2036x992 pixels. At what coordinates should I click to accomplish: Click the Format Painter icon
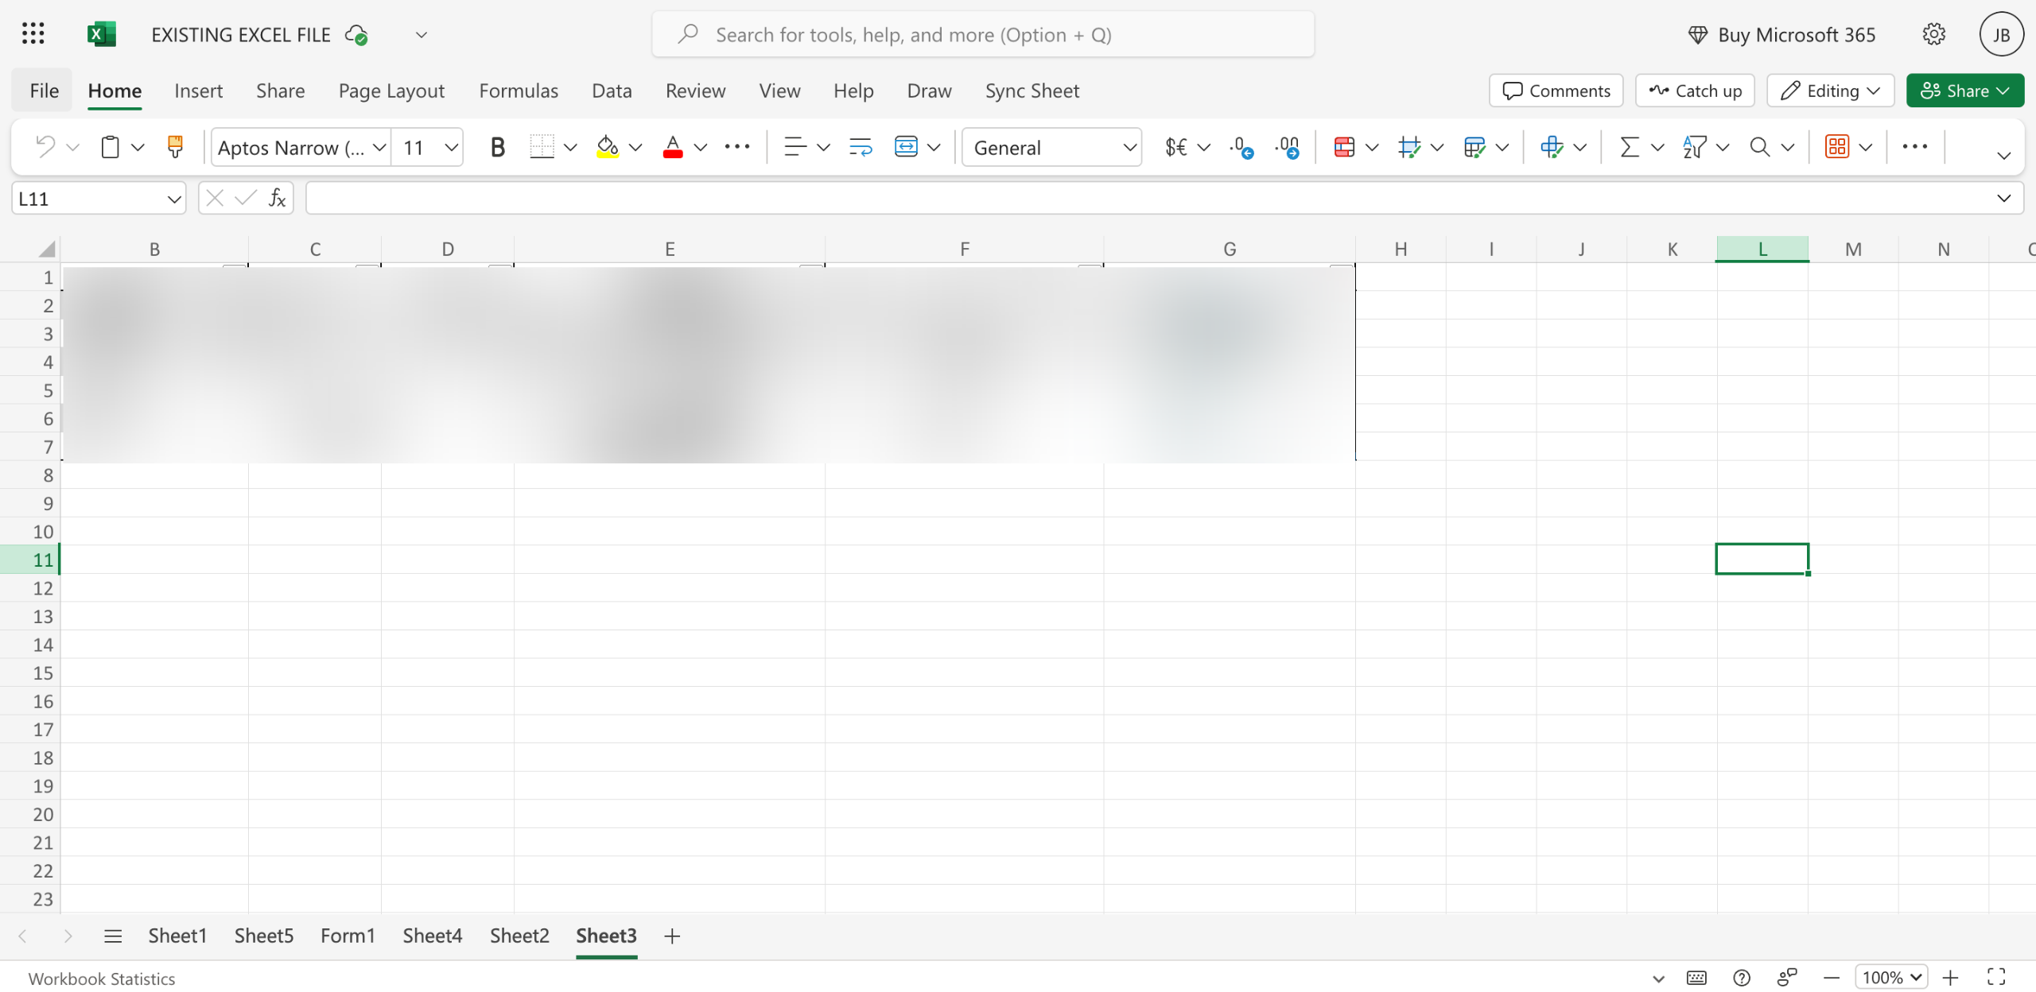pos(174,147)
